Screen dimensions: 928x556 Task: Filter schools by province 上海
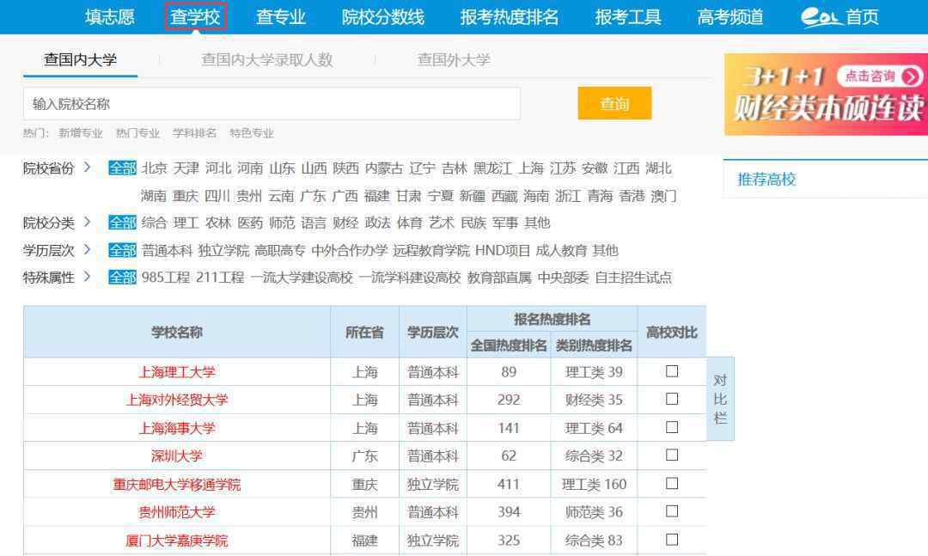point(531,168)
